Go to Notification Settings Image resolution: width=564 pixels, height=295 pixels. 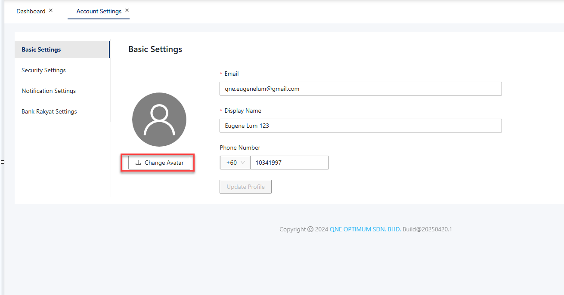click(x=49, y=91)
